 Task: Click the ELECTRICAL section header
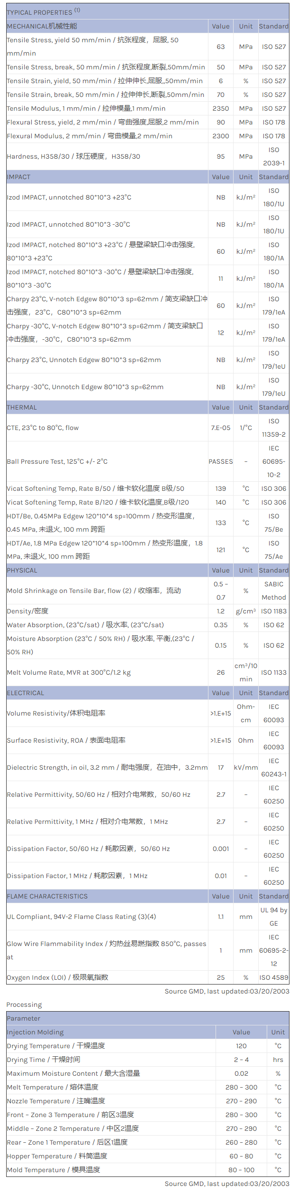[25, 693]
